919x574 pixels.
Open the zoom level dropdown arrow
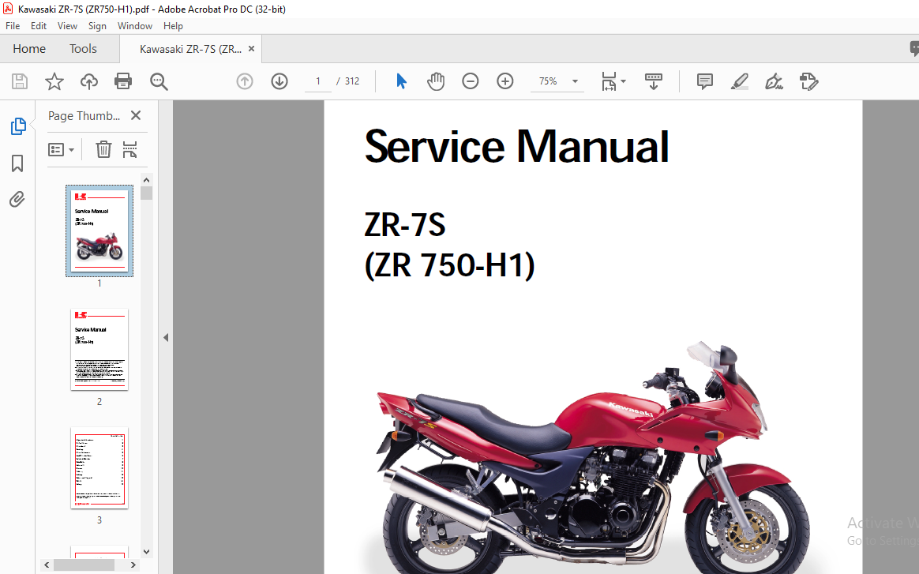click(x=575, y=81)
